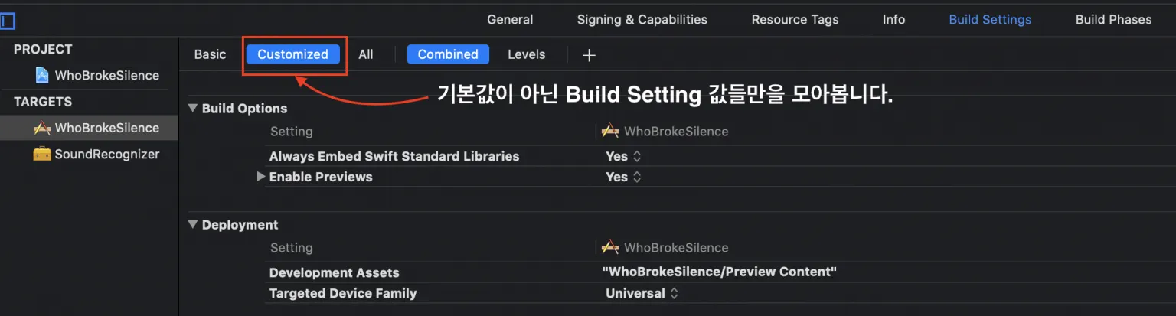
Task: Show Basic build settings
Action: 210,54
